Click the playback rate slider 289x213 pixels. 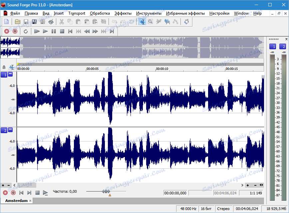106,192
